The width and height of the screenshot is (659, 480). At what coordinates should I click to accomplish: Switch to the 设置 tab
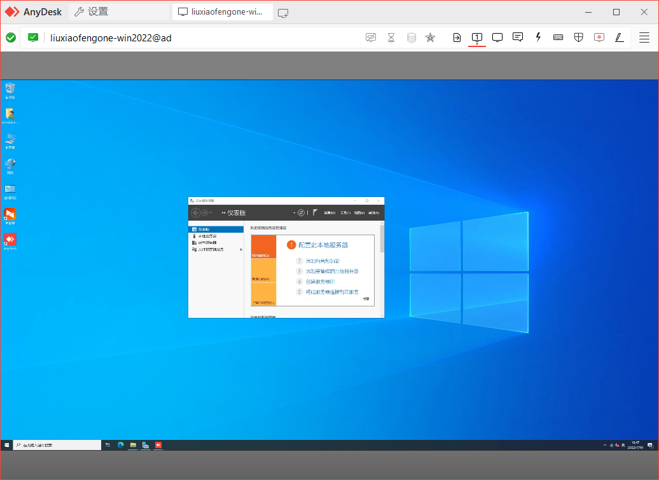[x=92, y=12]
